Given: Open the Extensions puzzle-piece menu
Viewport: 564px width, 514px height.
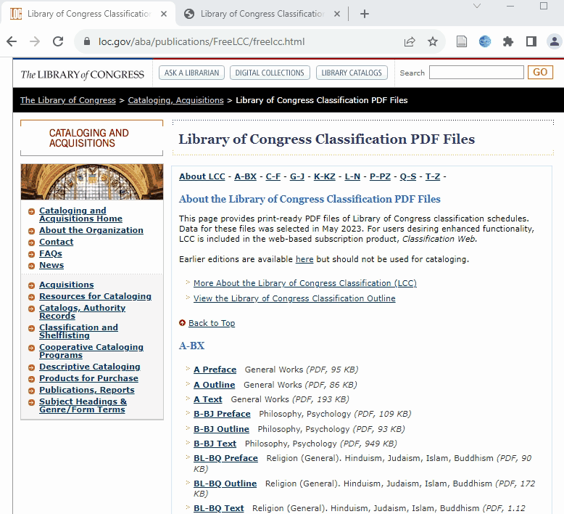Looking at the screenshot, I should [508, 42].
